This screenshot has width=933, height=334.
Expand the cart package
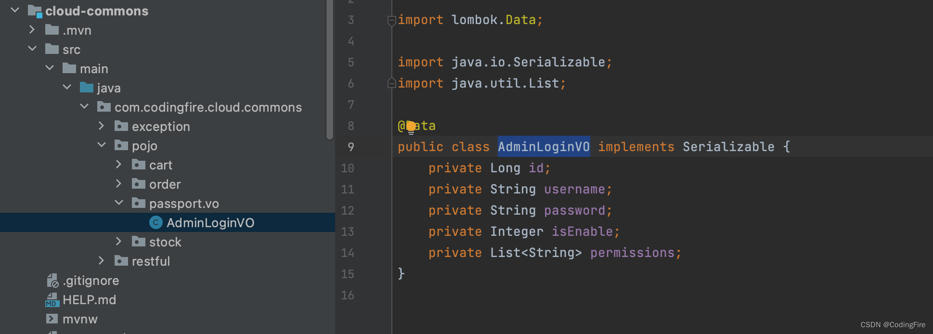click(119, 165)
